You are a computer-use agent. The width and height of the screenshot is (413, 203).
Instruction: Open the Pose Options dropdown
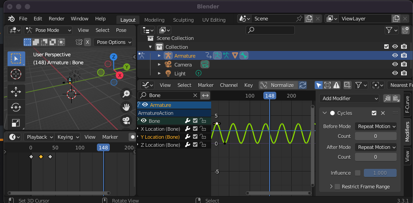pos(113,42)
